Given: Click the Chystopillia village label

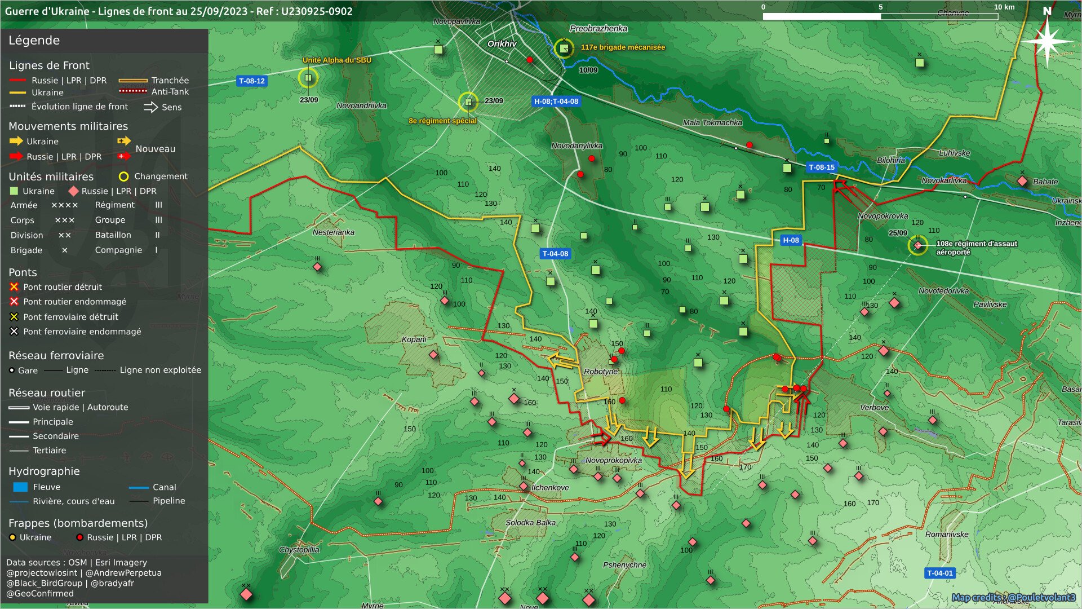Looking at the screenshot, I should point(299,550).
